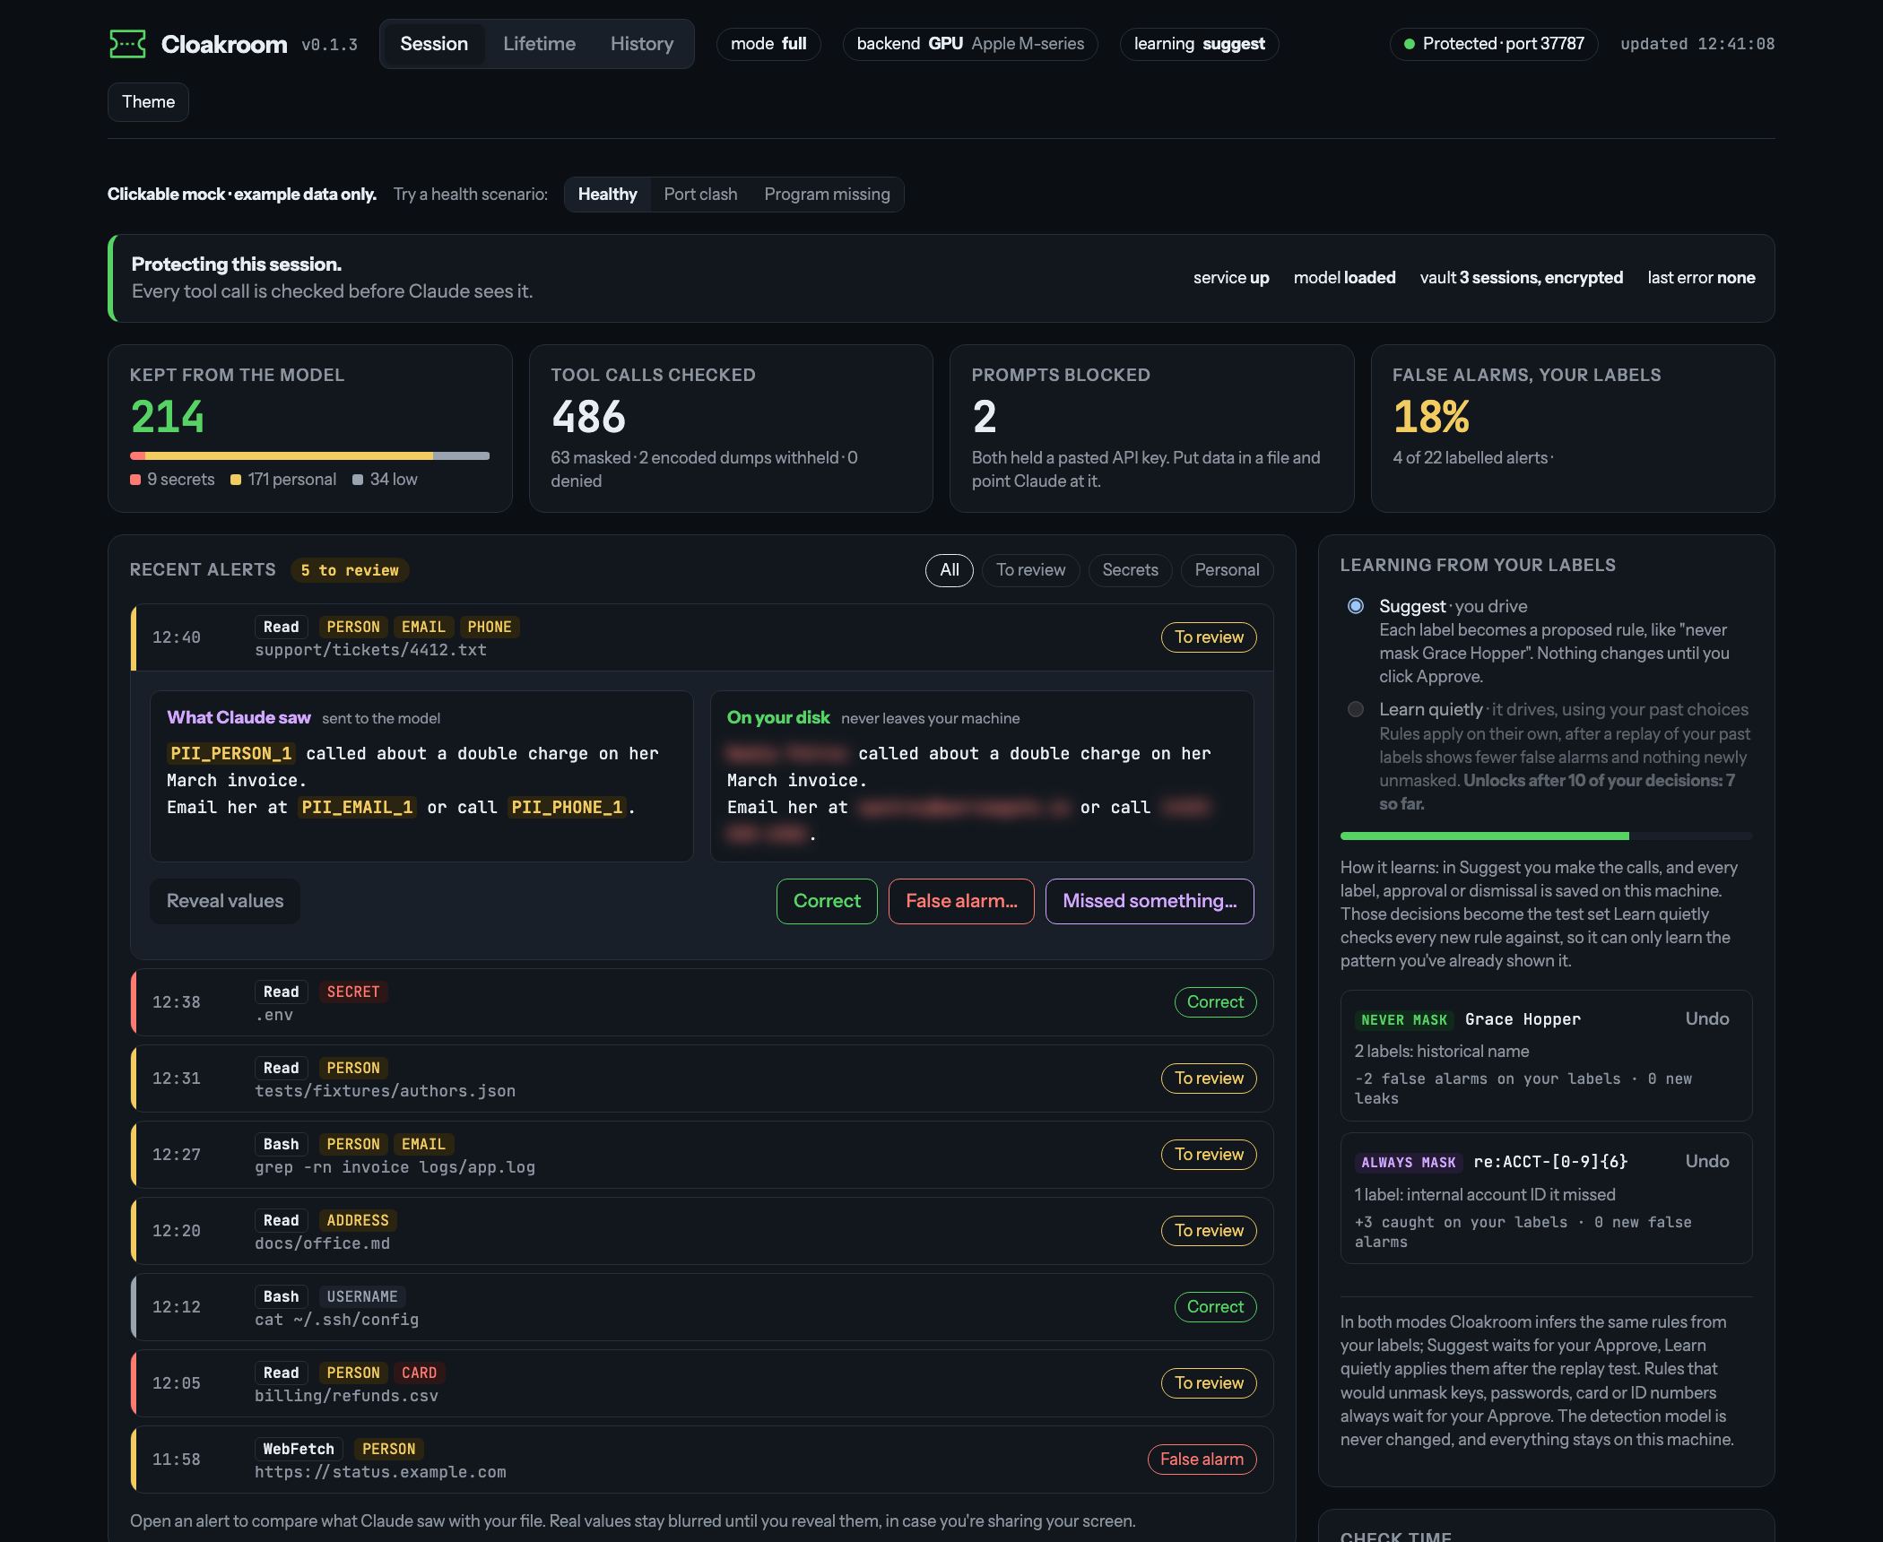Screen dimensions: 1883x1542
Task: Click the 9 secrets legend entry
Action: pyautogui.click(x=172, y=480)
